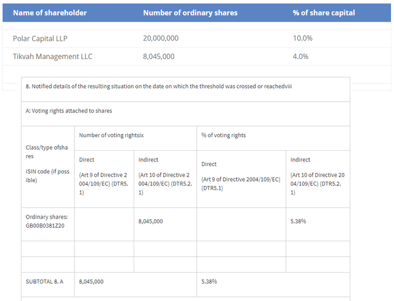The image size is (394, 301).
Task: Click the 'Number of ordinary shares' column header
Action: (190, 13)
